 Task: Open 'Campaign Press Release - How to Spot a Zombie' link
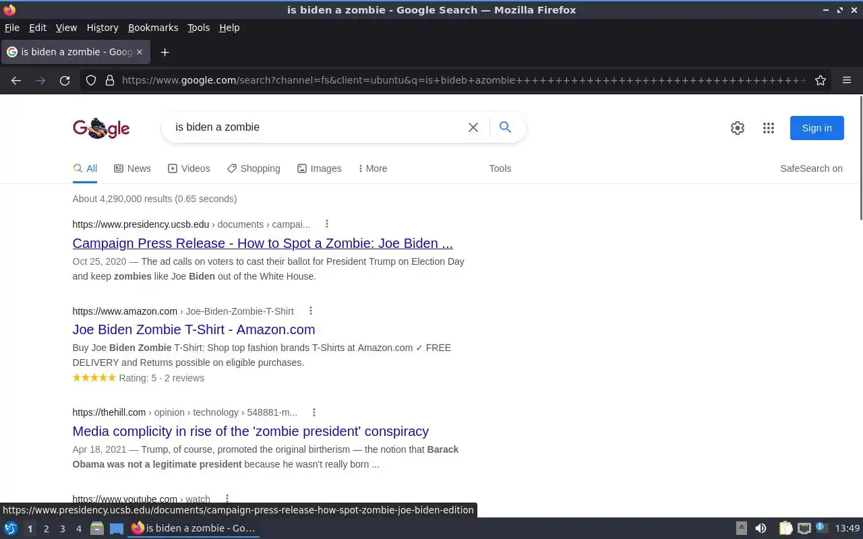point(262,243)
